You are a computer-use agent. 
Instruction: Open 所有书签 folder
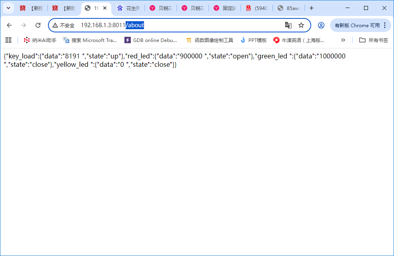(x=373, y=40)
